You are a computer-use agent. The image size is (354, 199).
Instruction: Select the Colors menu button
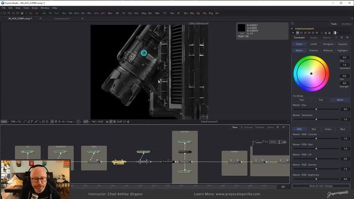[x=299, y=44]
